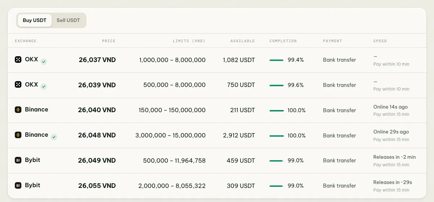Click verified badge on OKX 26,039 VND row
The image size is (434, 202).
44,87
